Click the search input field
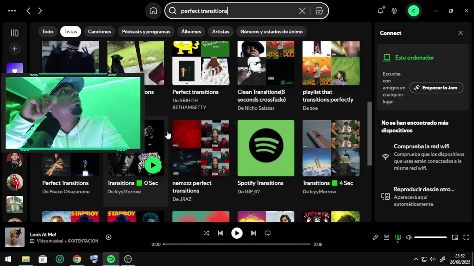 237,11
